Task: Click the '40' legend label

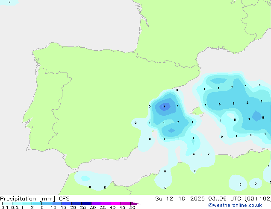Action: coord(112,207)
